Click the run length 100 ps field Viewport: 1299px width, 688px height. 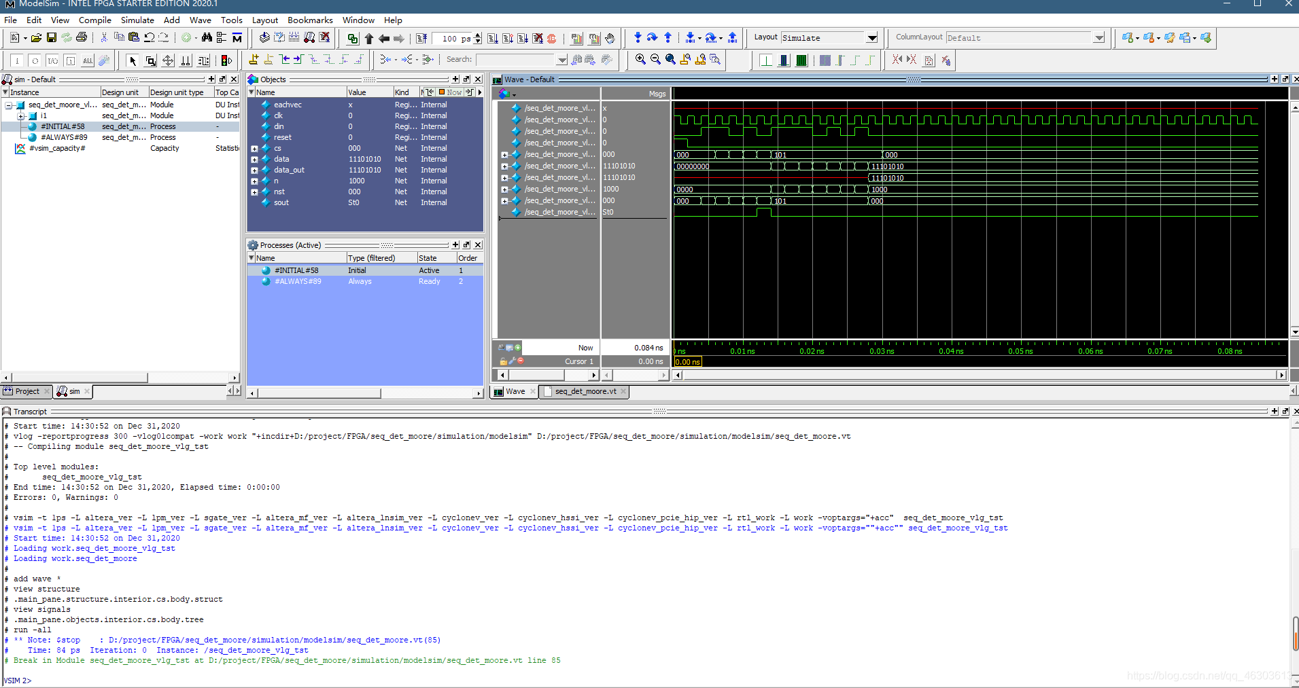click(452, 39)
